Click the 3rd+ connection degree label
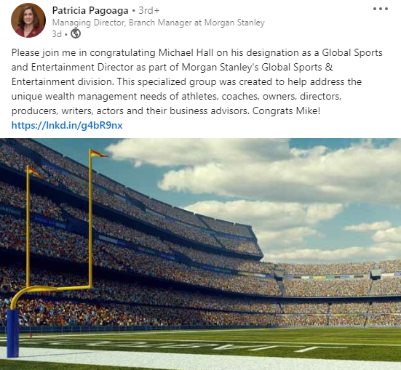 pos(149,10)
